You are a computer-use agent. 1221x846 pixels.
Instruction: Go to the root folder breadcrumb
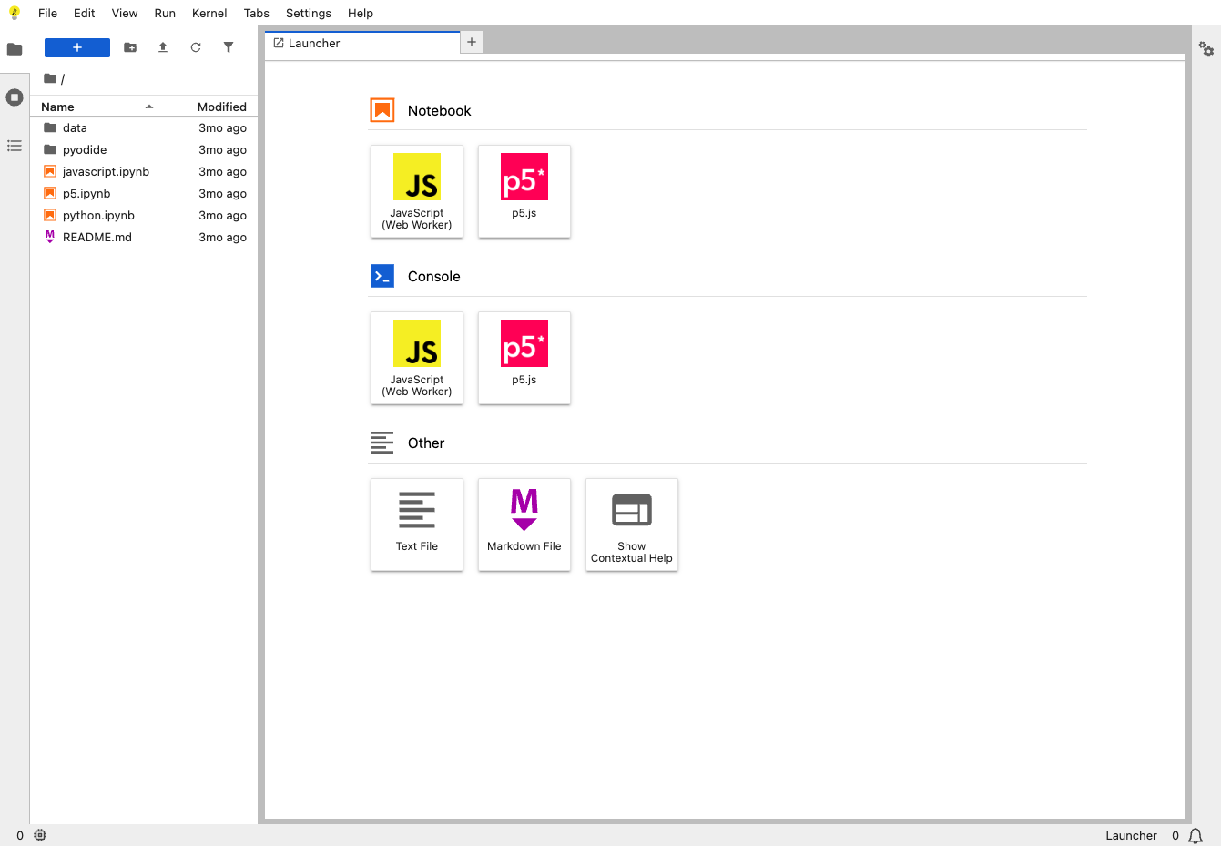[x=50, y=78]
